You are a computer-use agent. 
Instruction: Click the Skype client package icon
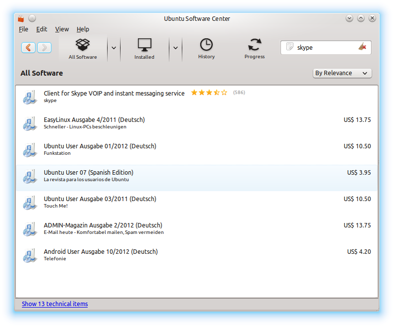tap(30, 97)
